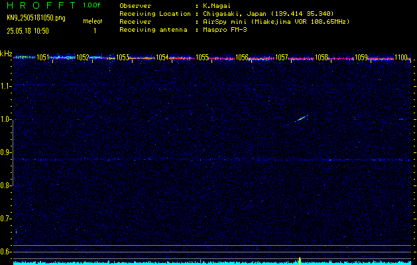Select the AirSpy mini receiver description
The width and height of the screenshot is (417, 265).
(276, 22)
